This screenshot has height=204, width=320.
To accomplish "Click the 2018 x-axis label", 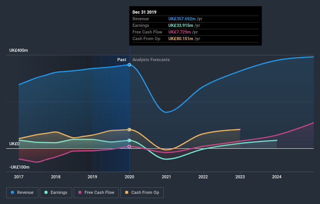I will pyautogui.click(x=56, y=177).
